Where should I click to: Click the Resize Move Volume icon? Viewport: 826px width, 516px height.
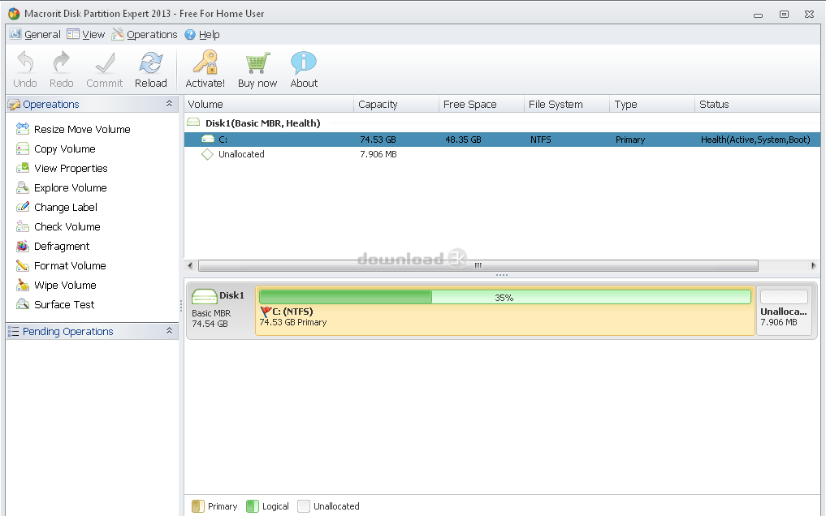[x=23, y=129]
